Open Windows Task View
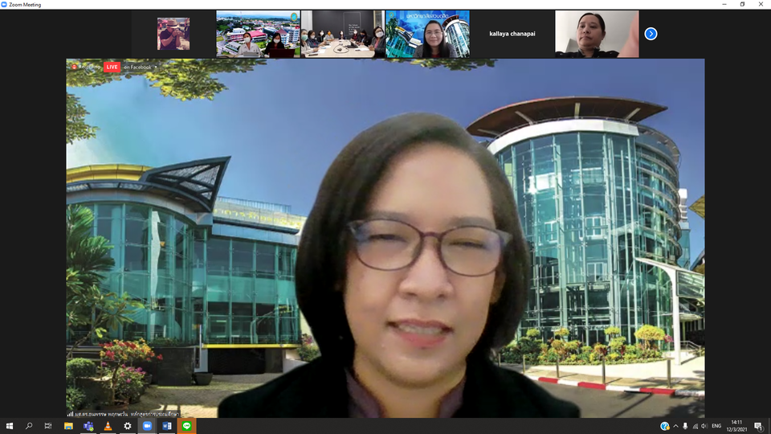 point(48,426)
